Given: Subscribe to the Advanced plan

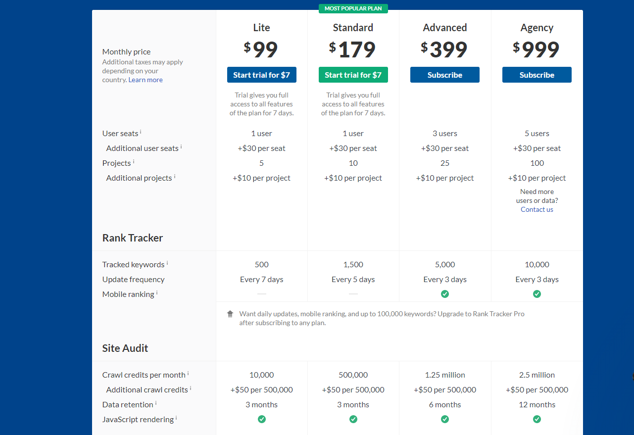Looking at the screenshot, I should point(445,75).
